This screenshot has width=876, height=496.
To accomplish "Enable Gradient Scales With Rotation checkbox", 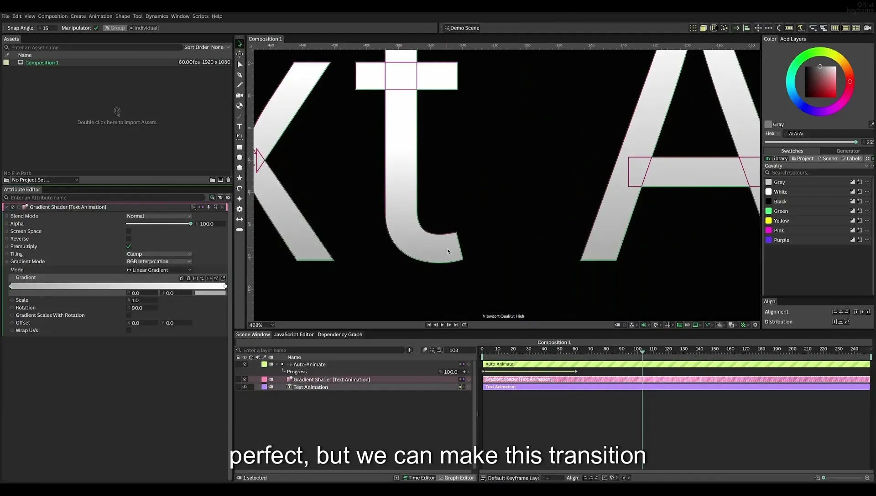I will (x=129, y=315).
